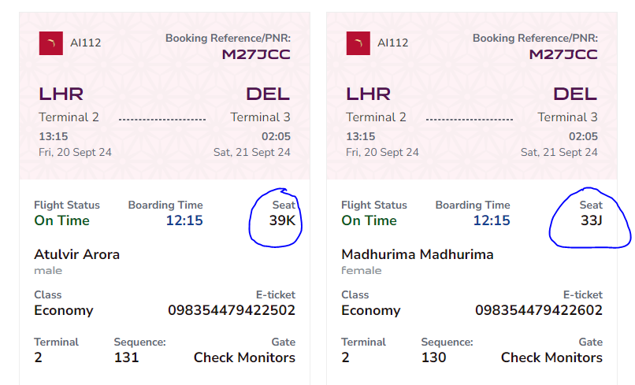Screen dimensions: 635x385
Task: Click On Time status on right pass
Action: [x=369, y=220]
